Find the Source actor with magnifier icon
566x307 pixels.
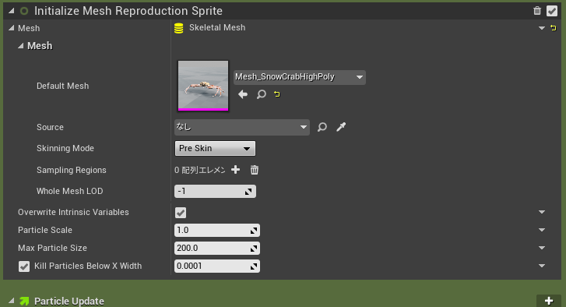[322, 127]
